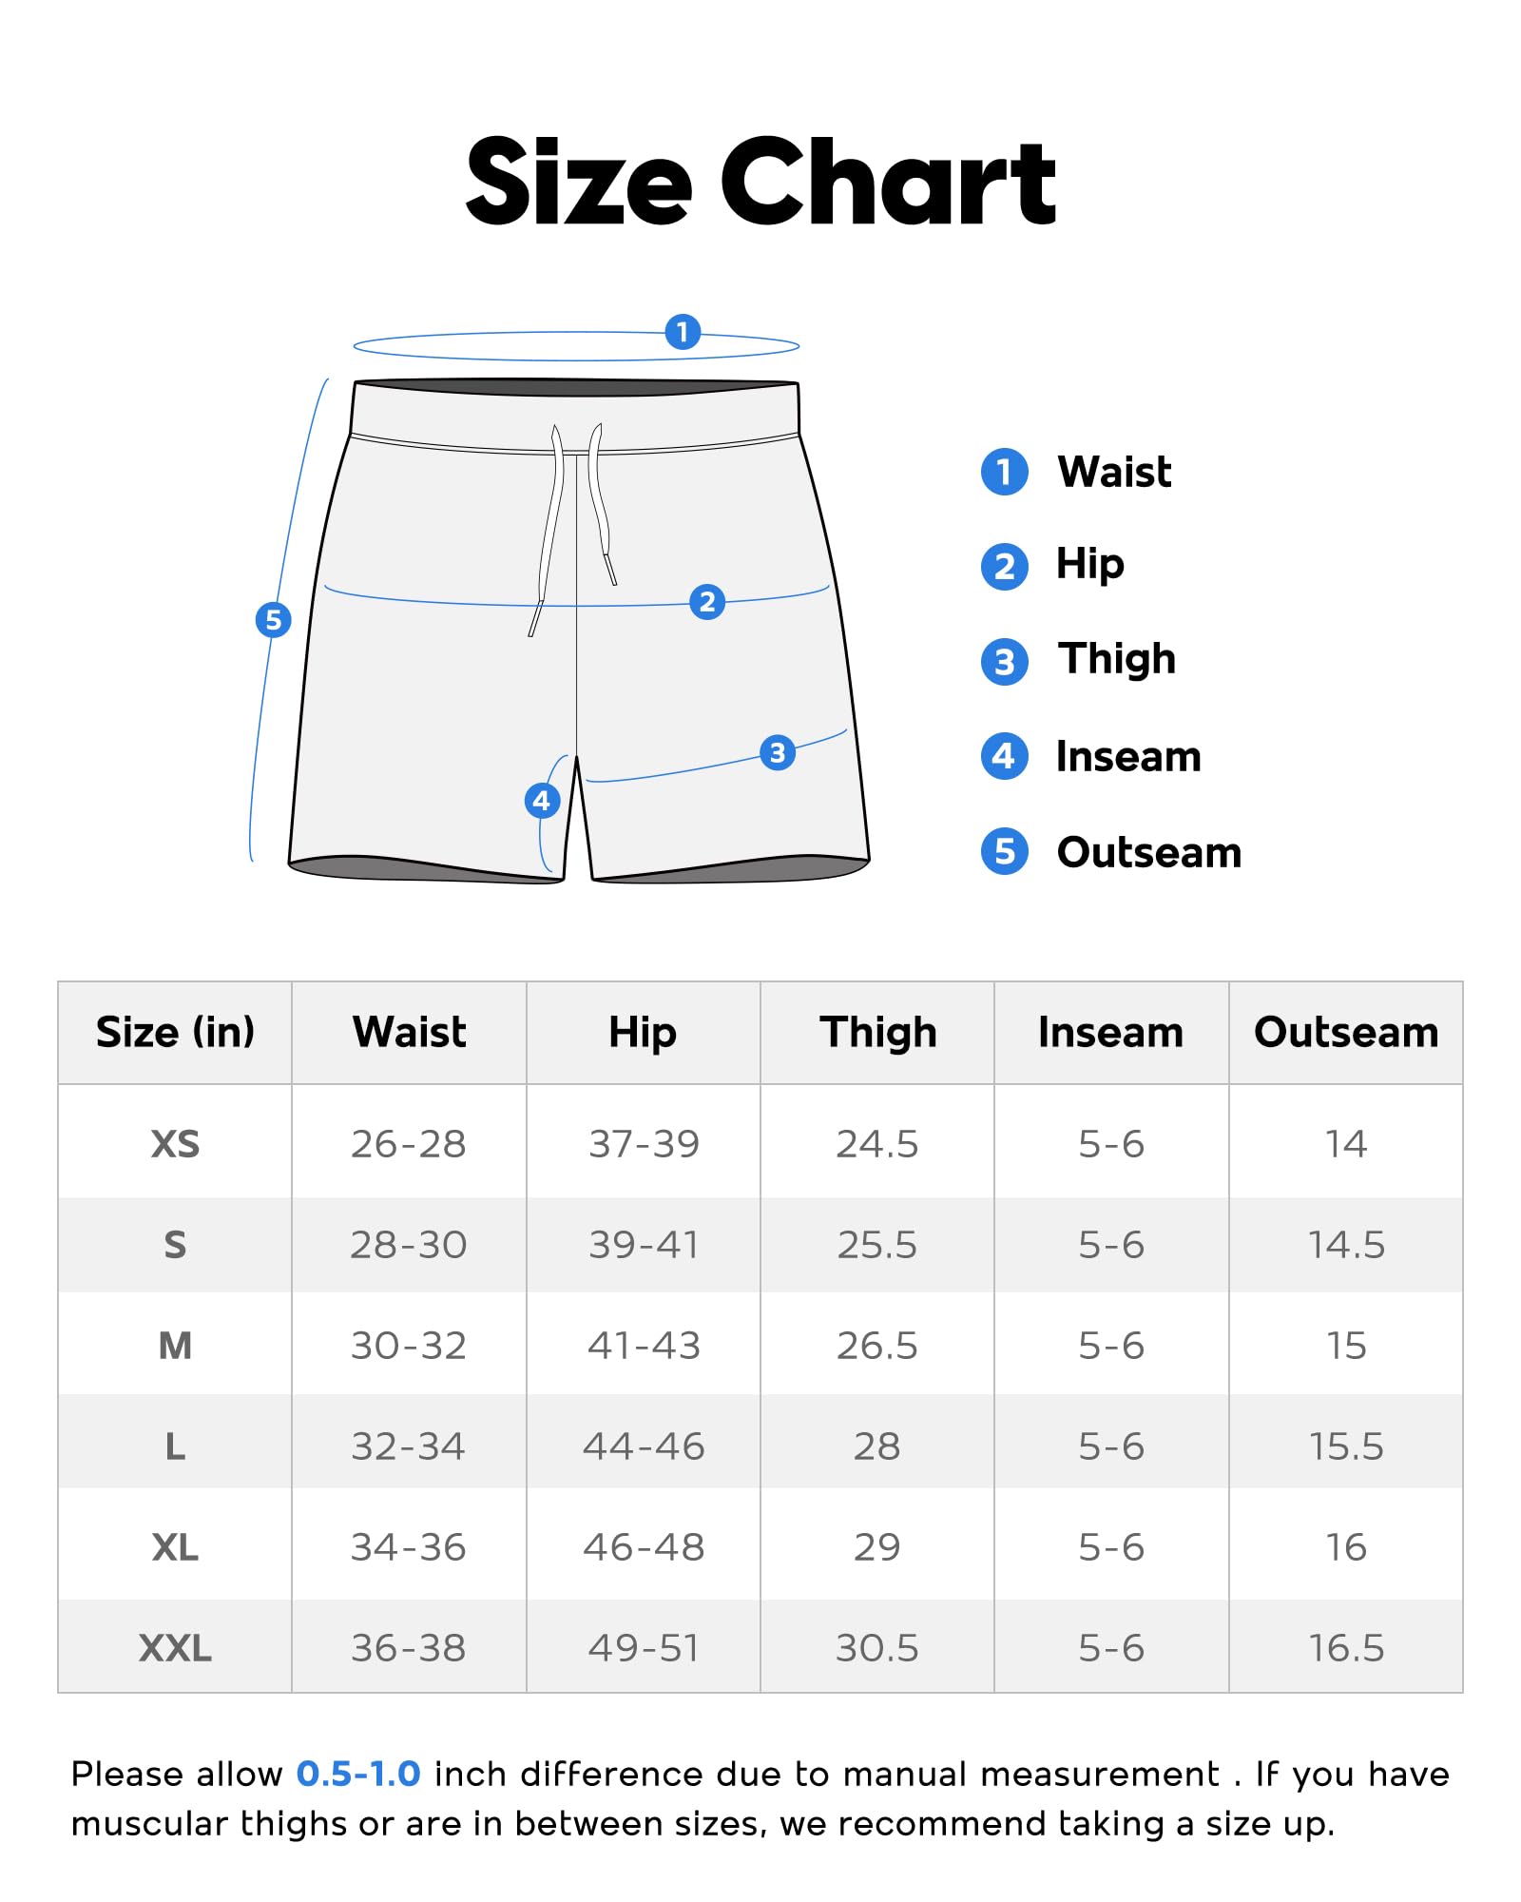
Task: Click the 25.5 thigh cell for size S
Action: point(876,1245)
